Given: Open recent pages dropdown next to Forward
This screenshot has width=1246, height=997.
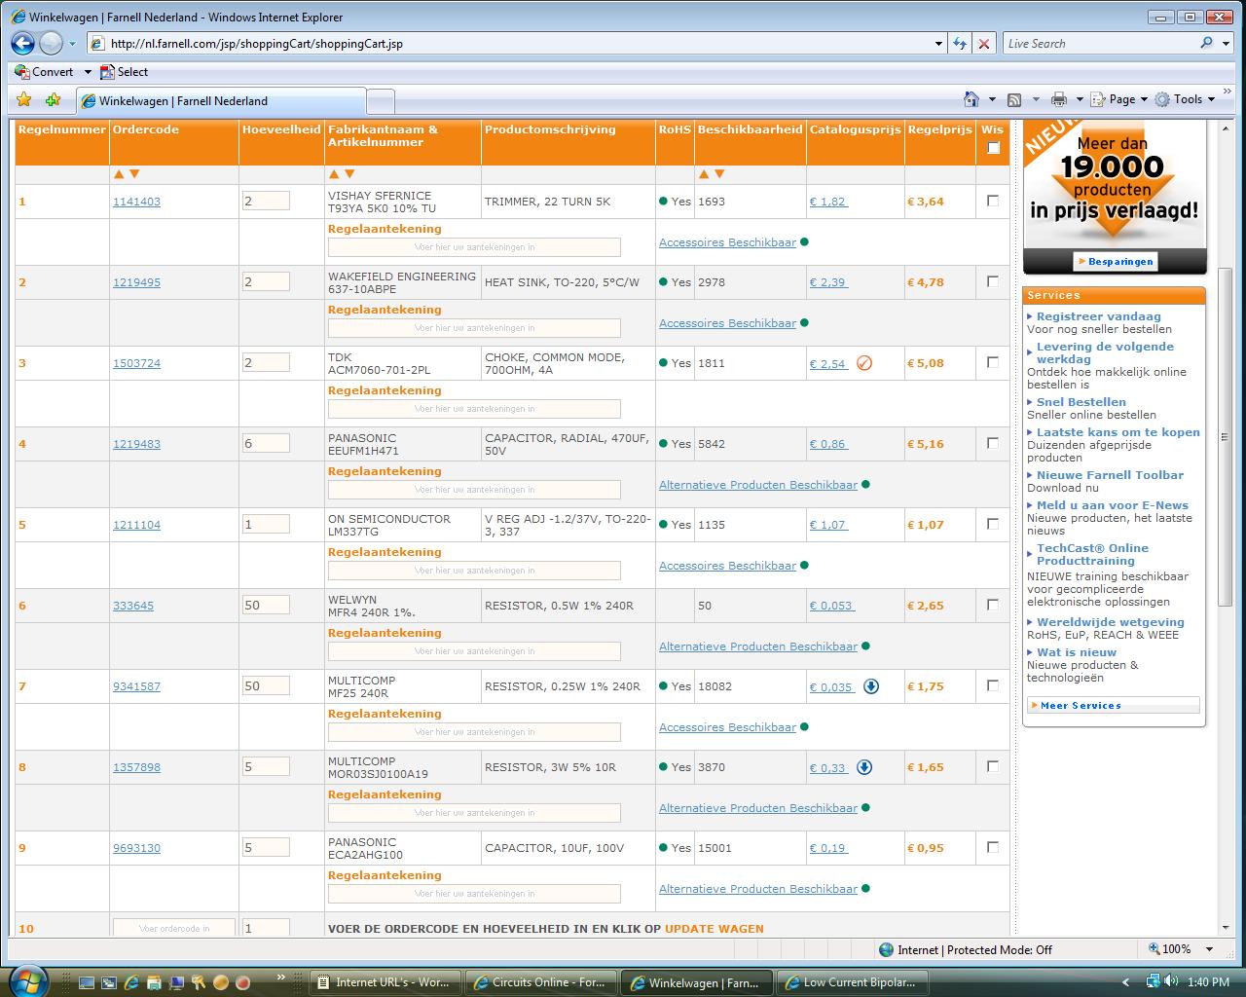Looking at the screenshot, I should (x=72, y=44).
